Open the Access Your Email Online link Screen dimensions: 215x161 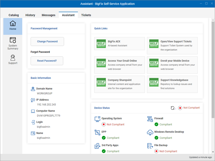[x=119, y=65]
